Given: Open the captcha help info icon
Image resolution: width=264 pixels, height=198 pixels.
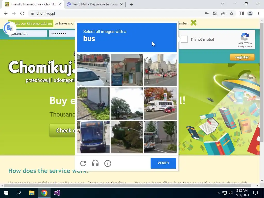Looking at the screenshot, I should (108, 163).
